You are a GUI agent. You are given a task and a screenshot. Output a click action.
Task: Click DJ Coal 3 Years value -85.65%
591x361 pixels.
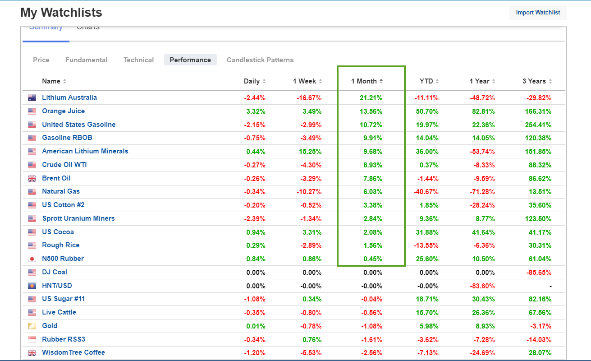tap(539, 273)
